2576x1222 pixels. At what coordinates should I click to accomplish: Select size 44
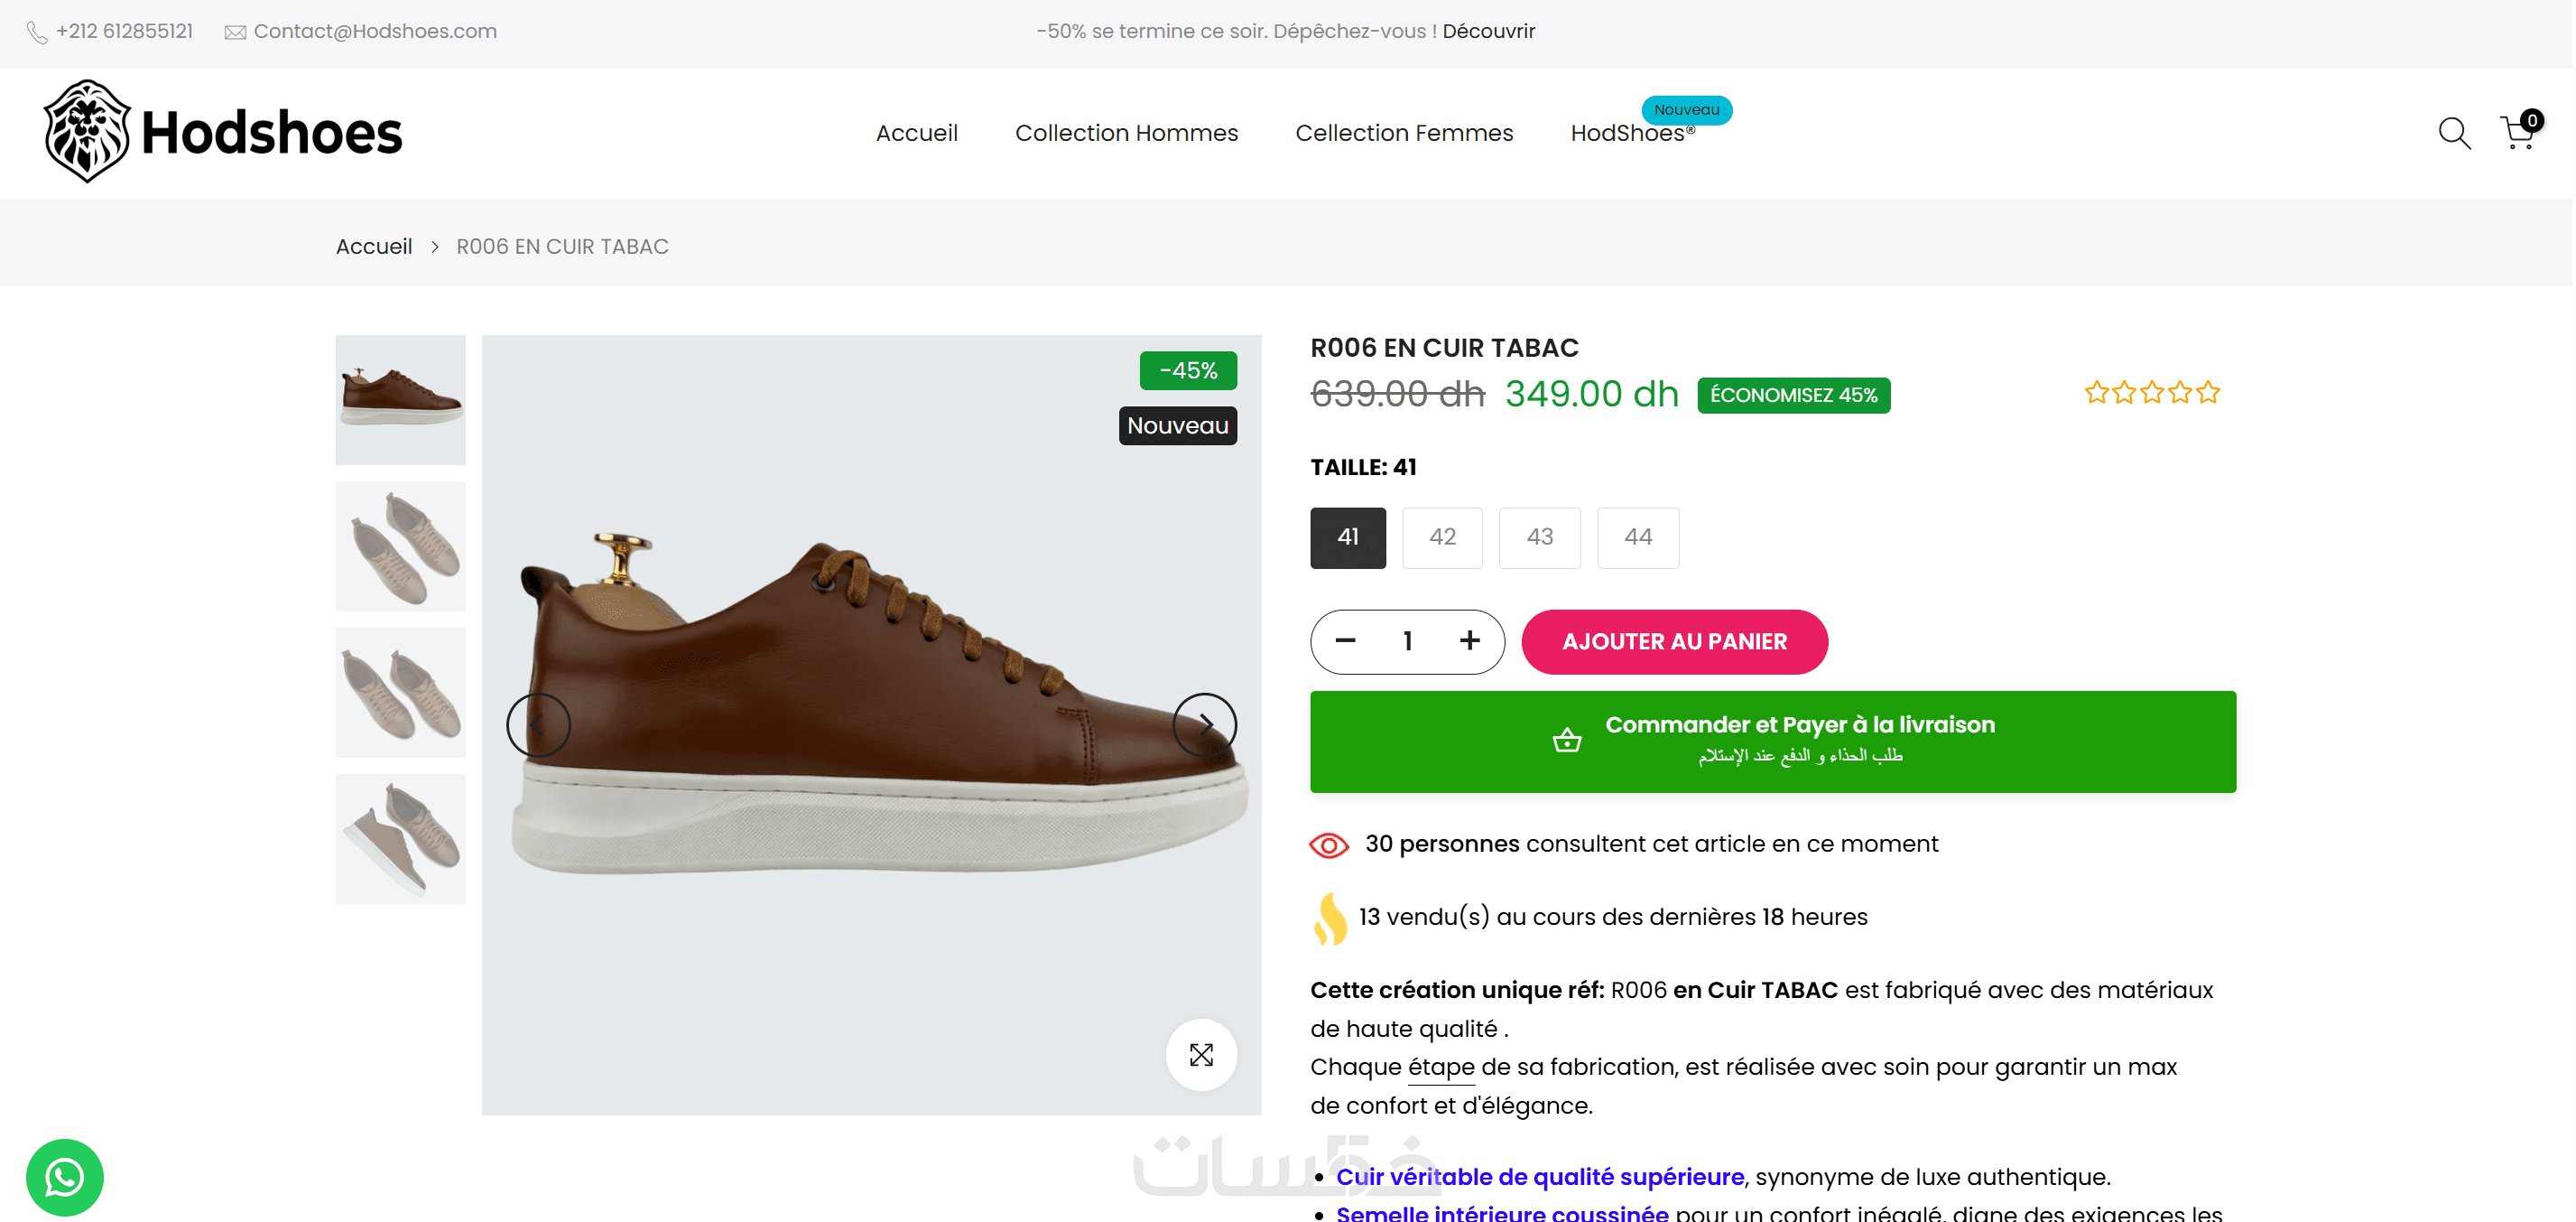point(1637,537)
